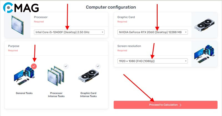Open the NVIDIA GeForce RTX 2060 dropdown

pos(153,32)
